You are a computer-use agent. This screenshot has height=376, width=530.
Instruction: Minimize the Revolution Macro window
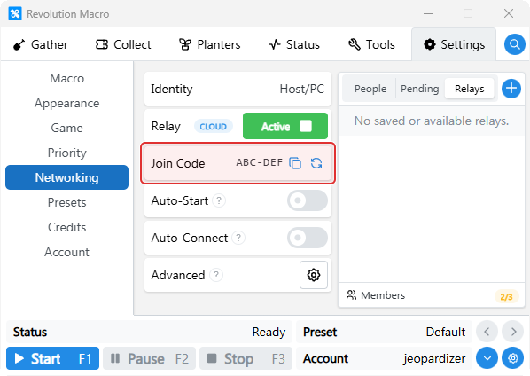click(x=428, y=13)
